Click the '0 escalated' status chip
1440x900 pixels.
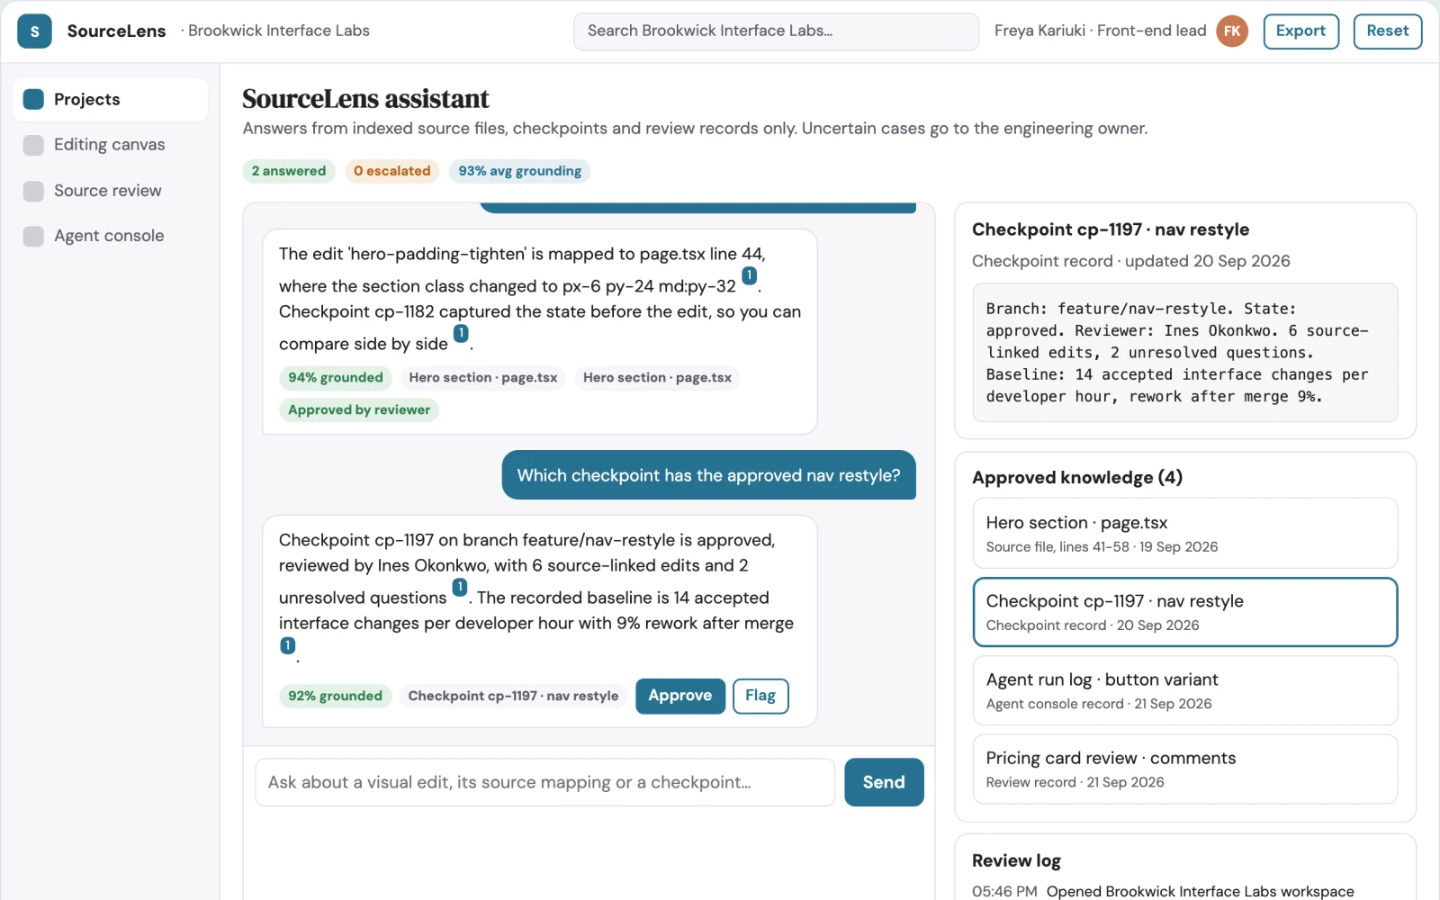pyautogui.click(x=392, y=171)
